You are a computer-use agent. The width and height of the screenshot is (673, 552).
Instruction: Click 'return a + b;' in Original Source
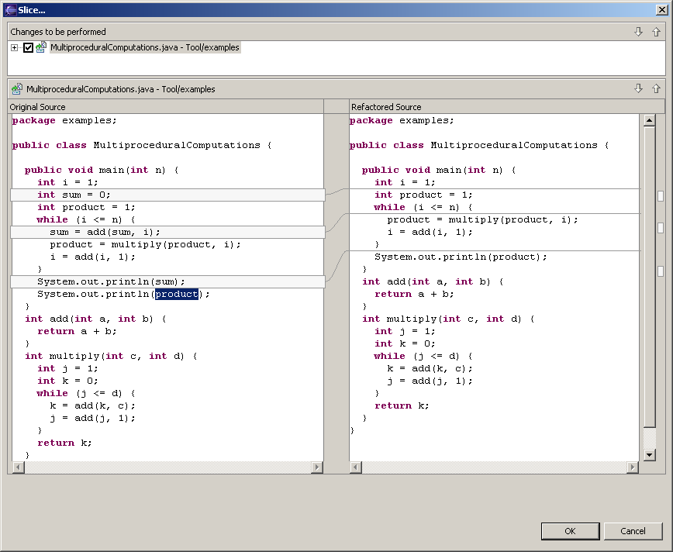(x=77, y=331)
